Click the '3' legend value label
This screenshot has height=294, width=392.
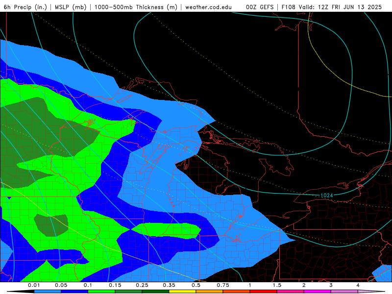point(331,285)
